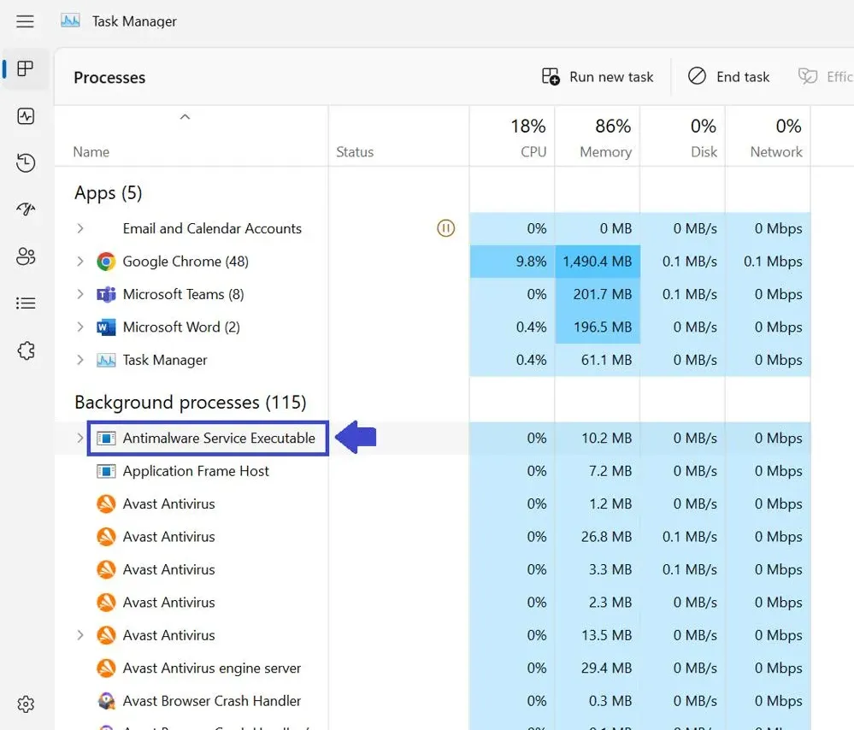The width and height of the screenshot is (854, 730).
Task: Open the App history sidebar icon
Action: [26, 163]
